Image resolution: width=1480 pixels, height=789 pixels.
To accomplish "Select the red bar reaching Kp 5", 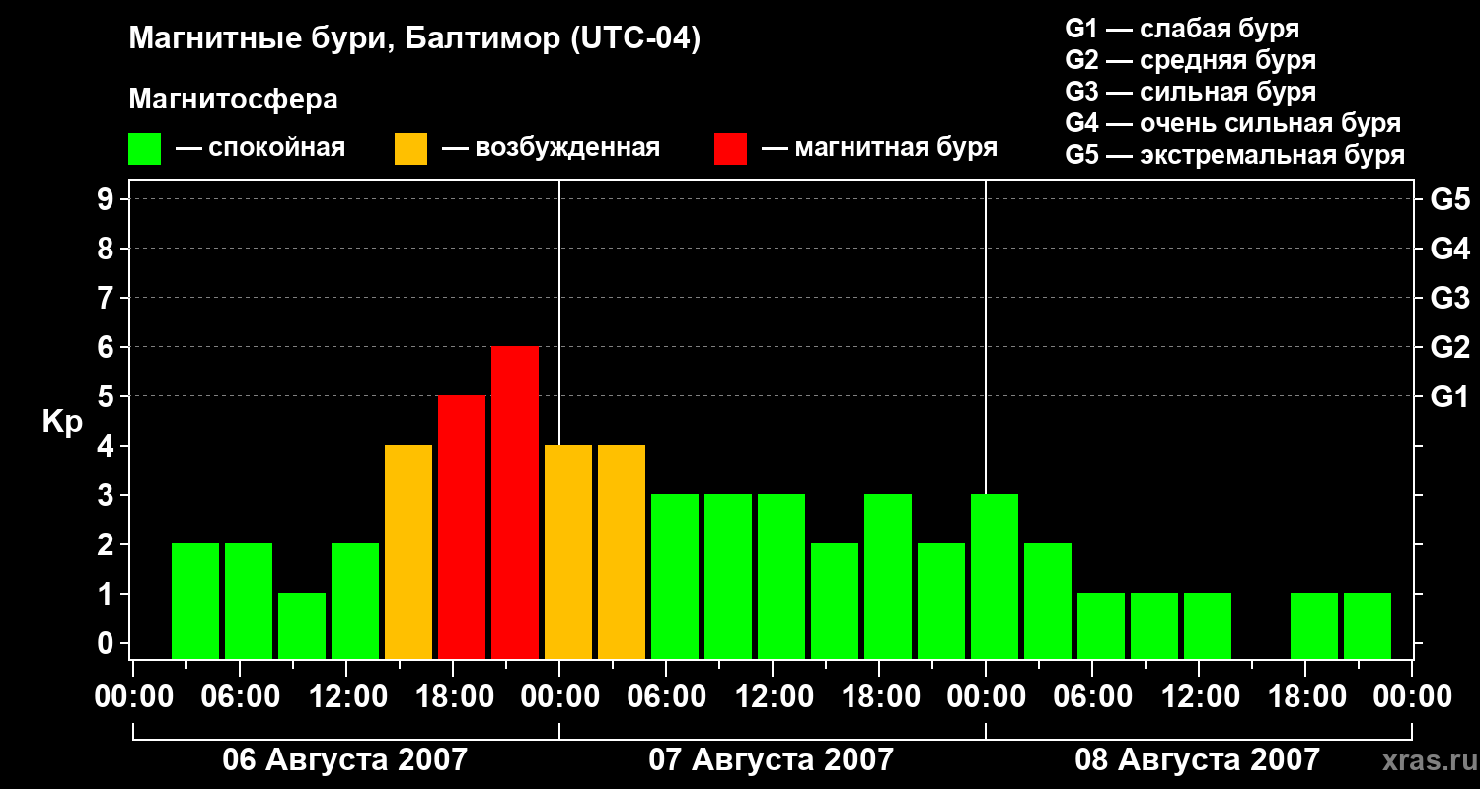I will [x=462, y=527].
